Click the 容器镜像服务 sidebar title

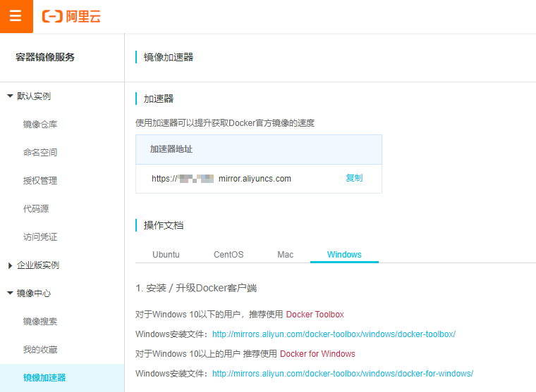(x=45, y=57)
